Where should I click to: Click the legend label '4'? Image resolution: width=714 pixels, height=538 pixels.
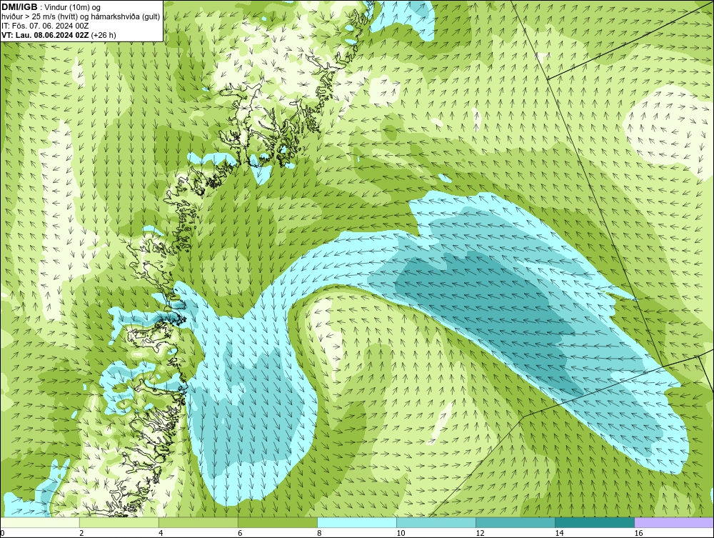click(x=161, y=533)
